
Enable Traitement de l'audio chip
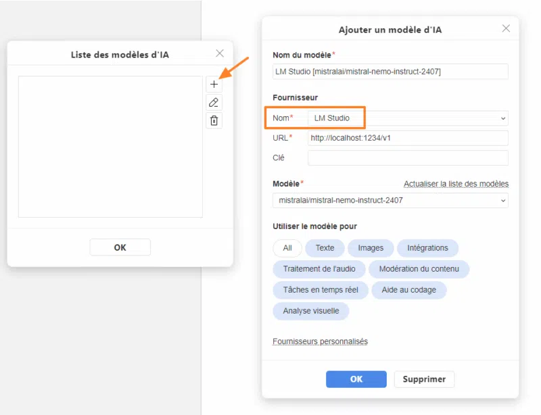pyautogui.click(x=319, y=269)
